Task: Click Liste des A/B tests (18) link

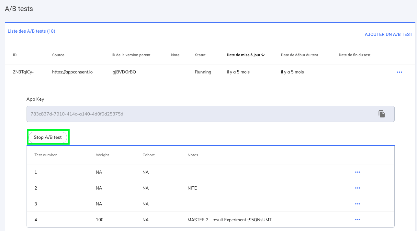Action: tap(31, 31)
